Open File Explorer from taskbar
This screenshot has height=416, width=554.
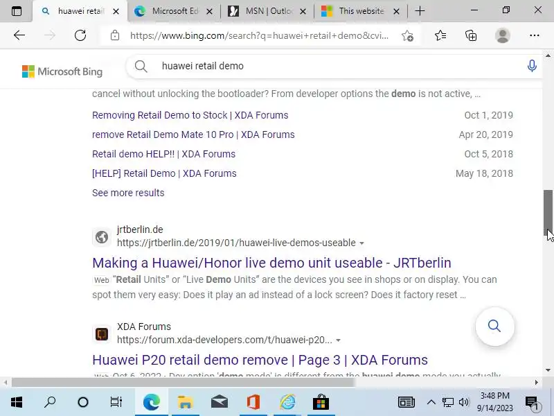click(185, 402)
